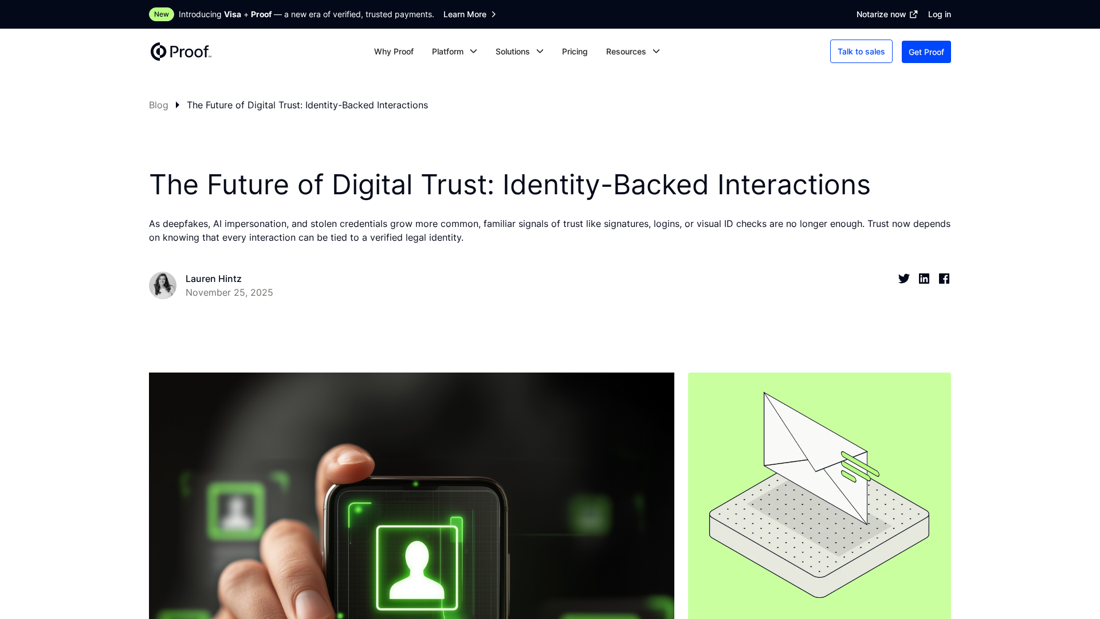Click external link icon beside Notarize now
Image resolution: width=1100 pixels, height=619 pixels.
(914, 14)
